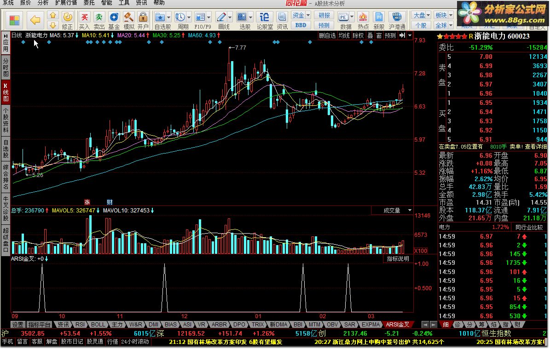Select the 细 detail tab in quote panel
The width and height of the screenshot is (550, 349).
pyautogui.click(x=446, y=325)
